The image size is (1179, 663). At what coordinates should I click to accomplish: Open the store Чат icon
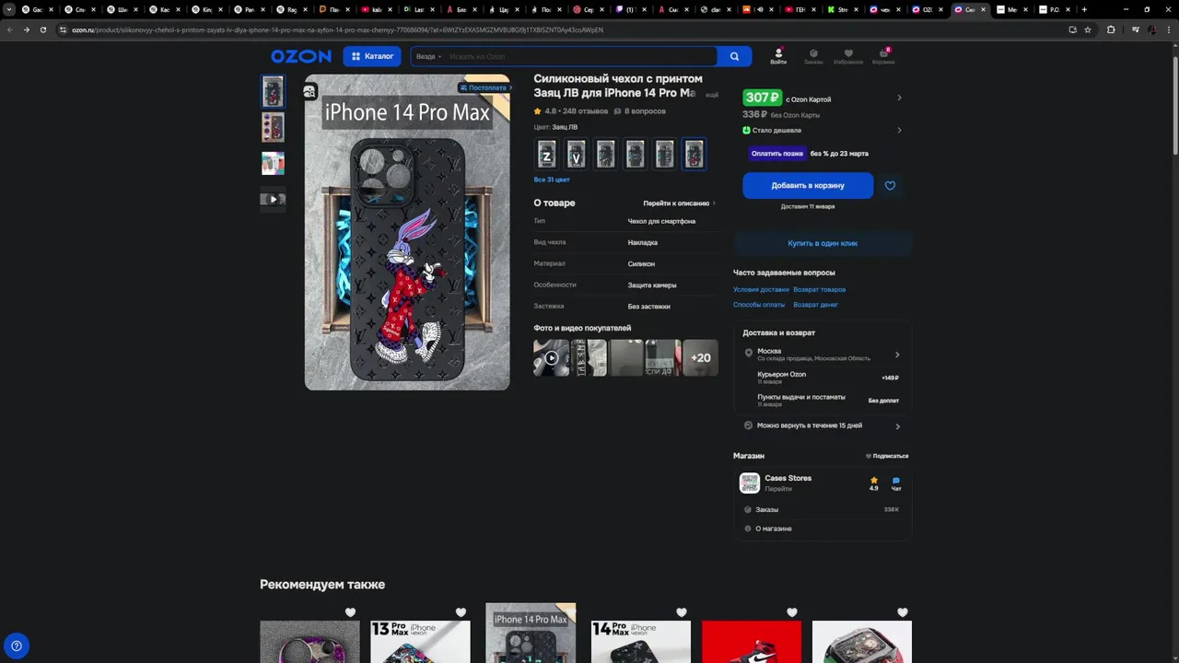pos(896,483)
